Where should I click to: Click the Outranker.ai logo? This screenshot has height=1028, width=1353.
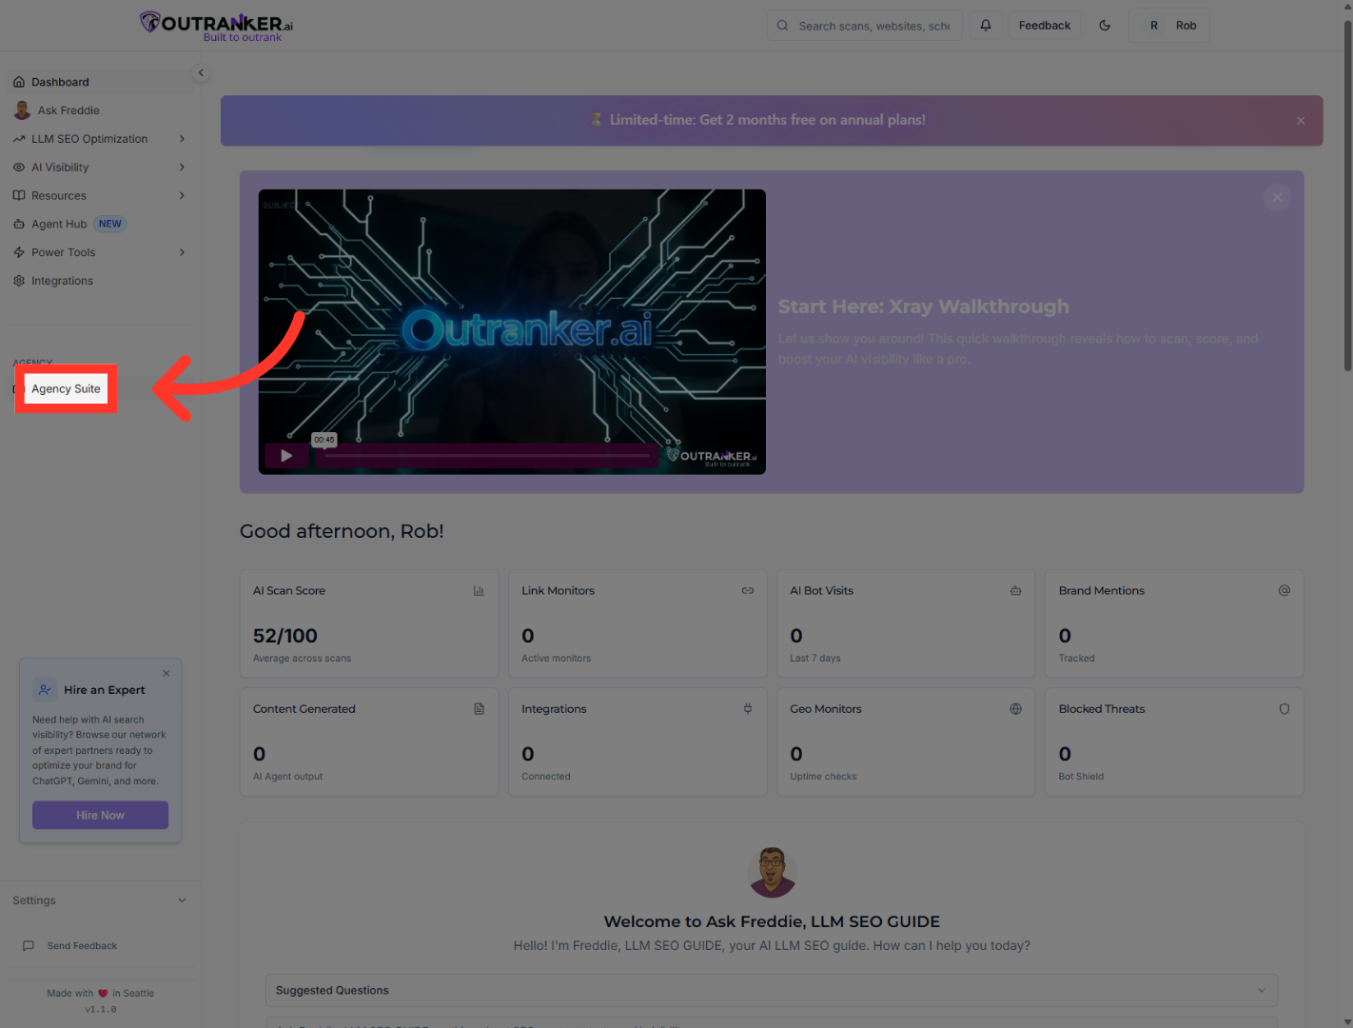(x=217, y=26)
